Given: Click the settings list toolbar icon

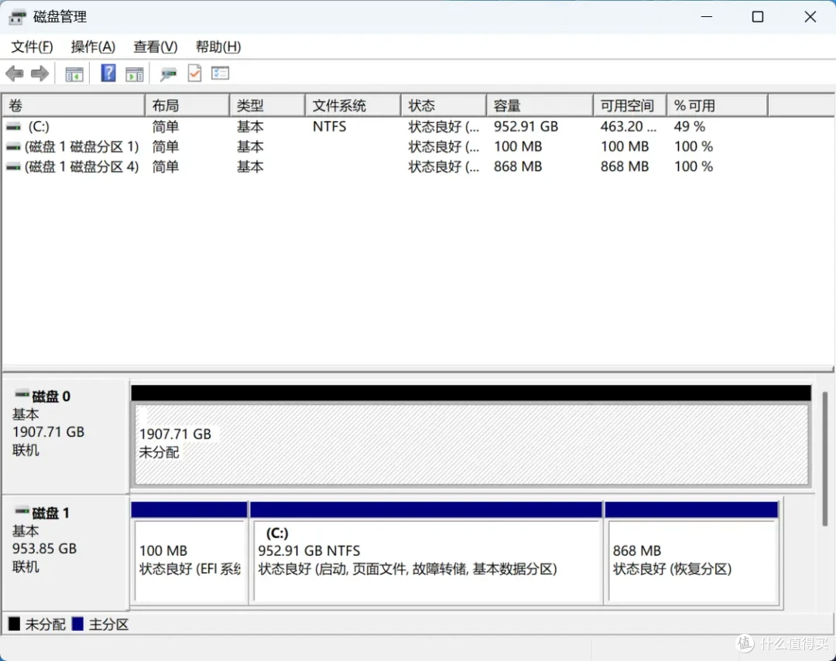Looking at the screenshot, I should coord(220,73).
